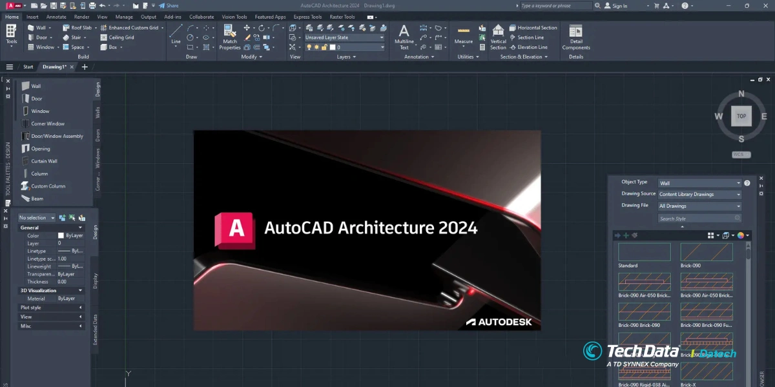Expand the Annotation panel dropdown
This screenshot has width=775, height=387.
[419, 57]
